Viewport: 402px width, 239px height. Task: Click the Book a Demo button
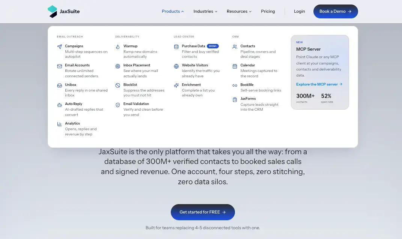pos(336,11)
